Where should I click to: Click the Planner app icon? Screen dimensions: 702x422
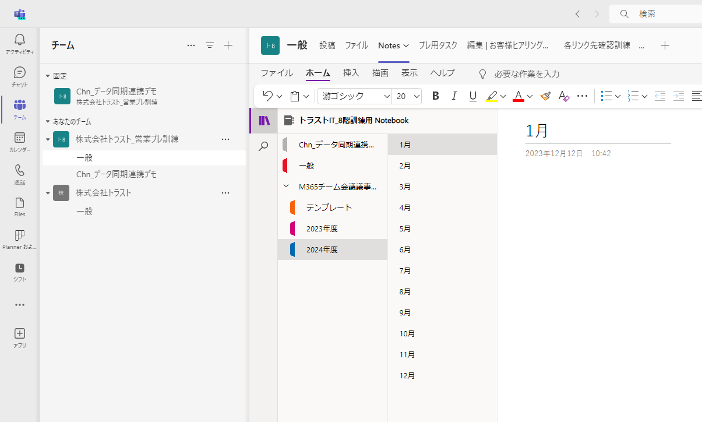click(19, 239)
